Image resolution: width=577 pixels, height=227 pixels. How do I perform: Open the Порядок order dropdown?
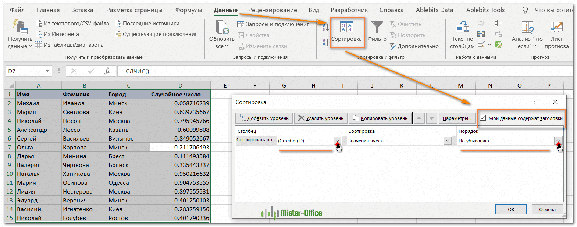click(558, 141)
